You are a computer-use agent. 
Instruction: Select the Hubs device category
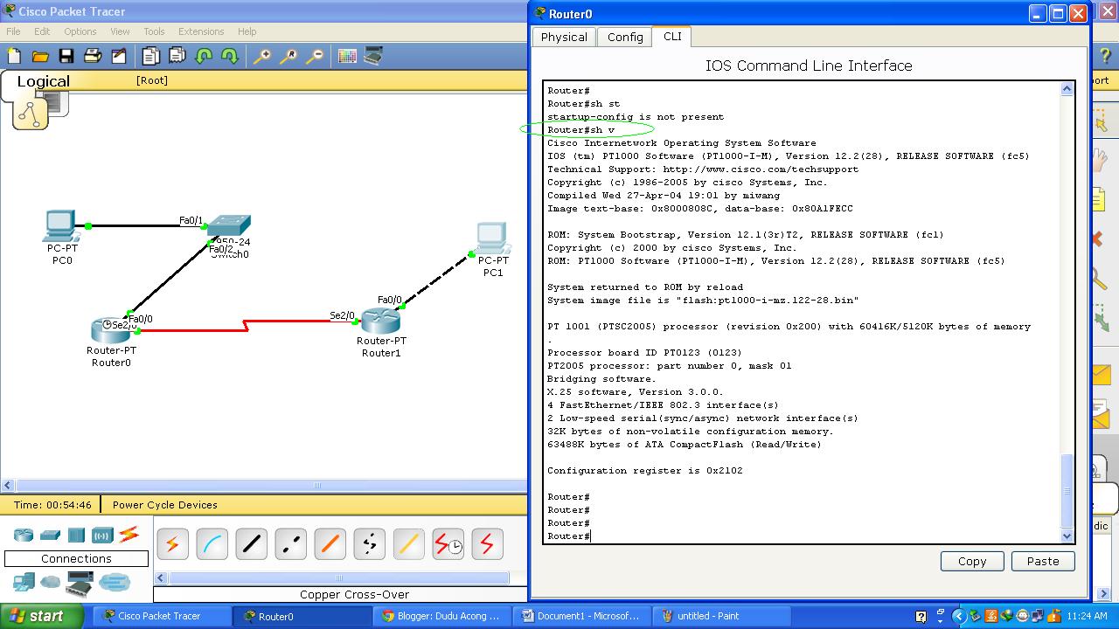[76, 535]
